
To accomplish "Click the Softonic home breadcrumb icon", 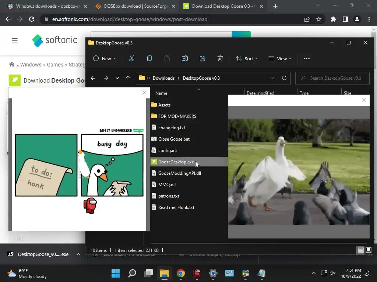I will click(x=11, y=64).
